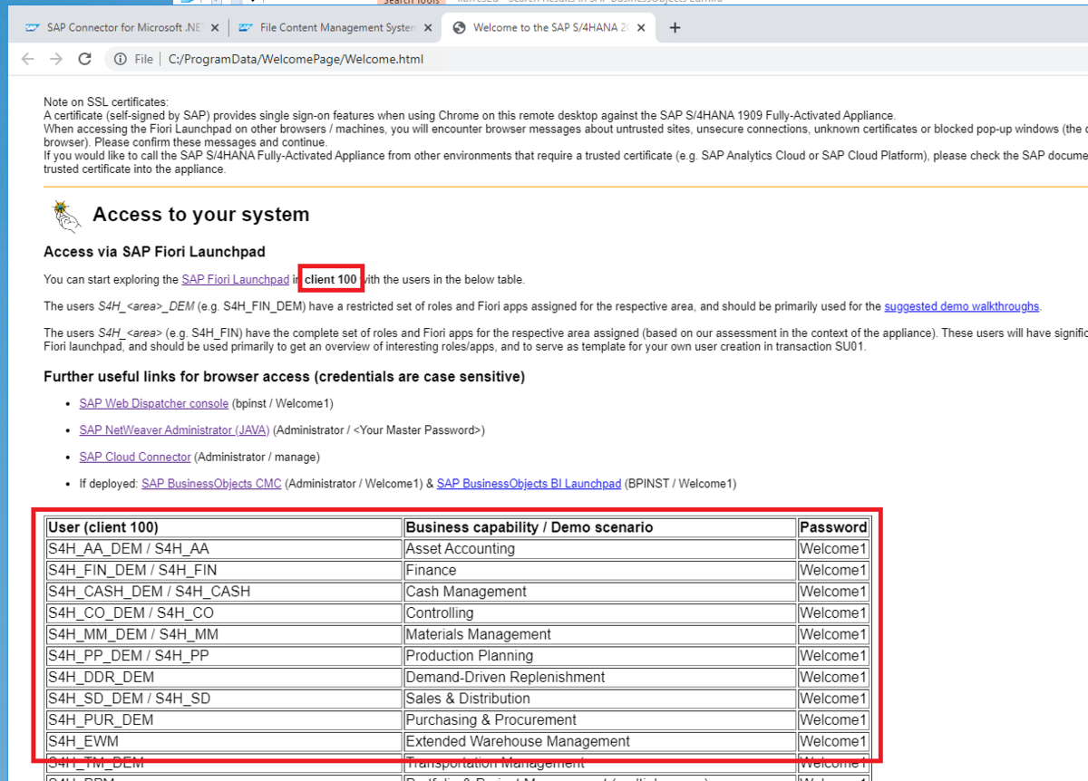The image size is (1088, 781).
Task: Switch to File Content Management System tab
Action: (x=335, y=28)
